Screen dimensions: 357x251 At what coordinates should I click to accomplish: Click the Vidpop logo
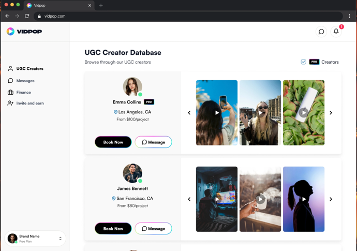click(24, 32)
